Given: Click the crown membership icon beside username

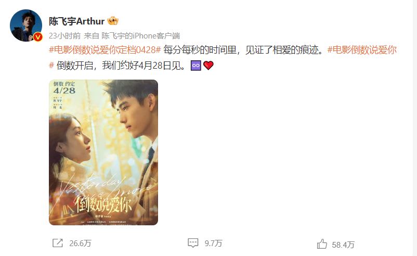Looking at the screenshot, I should [113, 21].
